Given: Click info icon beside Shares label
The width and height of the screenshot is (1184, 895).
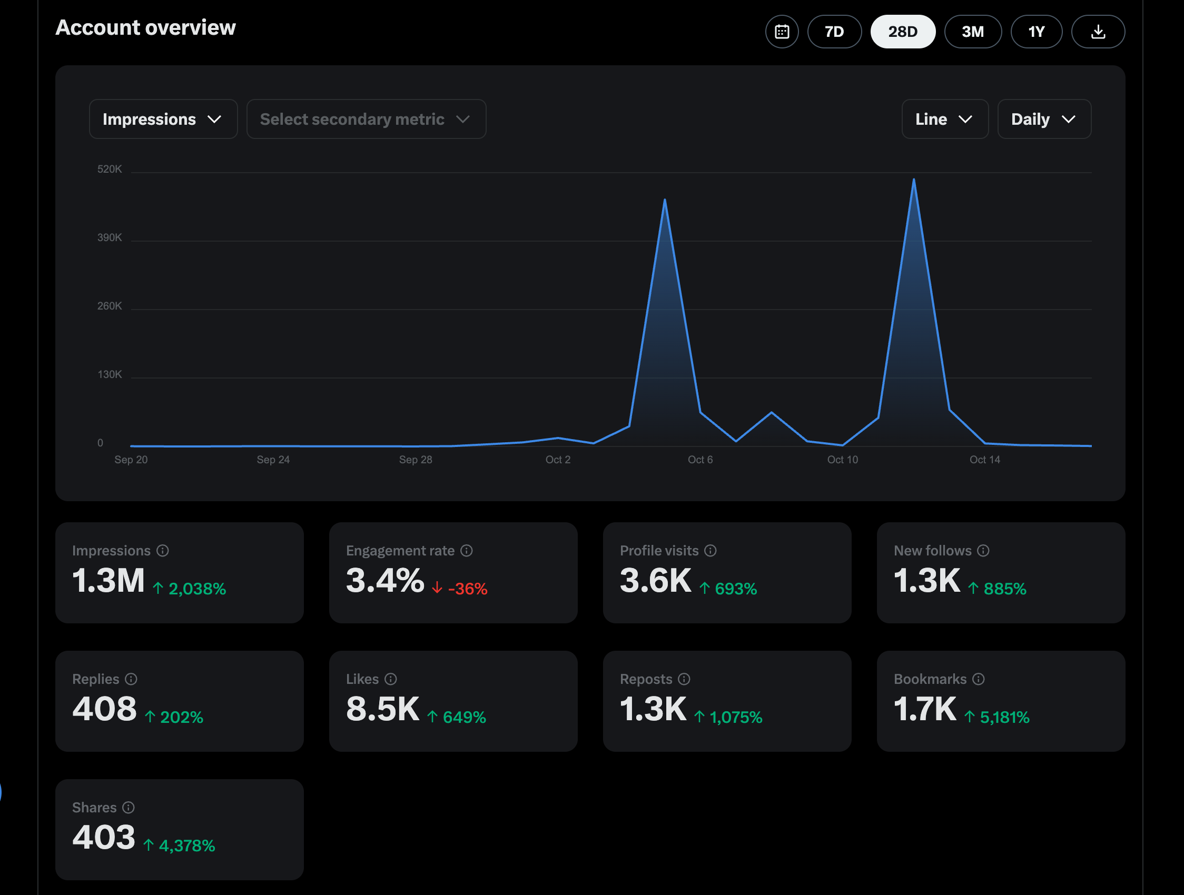Looking at the screenshot, I should pos(129,807).
